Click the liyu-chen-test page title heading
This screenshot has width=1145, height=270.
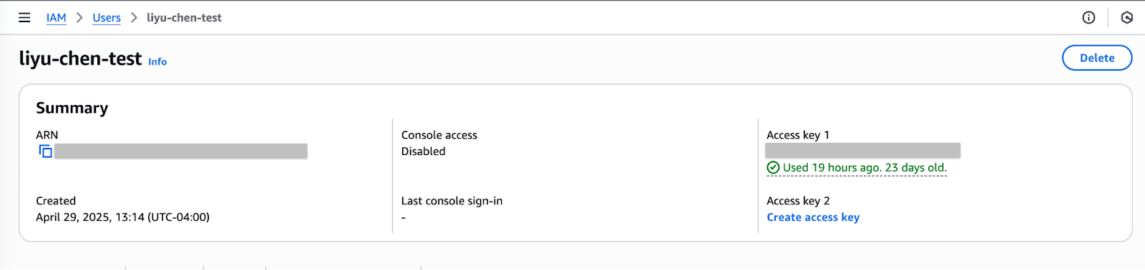[x=80, y=59]
